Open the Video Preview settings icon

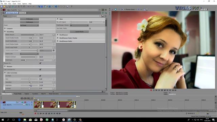pos(112,9)
